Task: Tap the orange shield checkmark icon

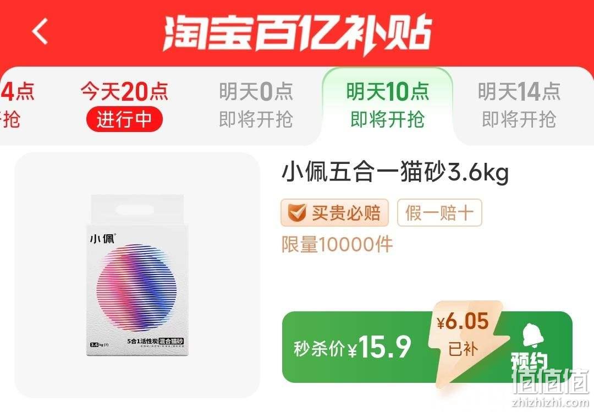Action: (x=296, y=213)
